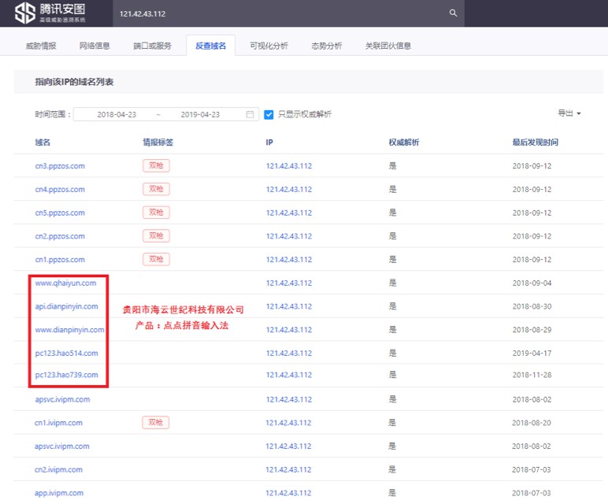Click the search box containing 121.42.43.112

(276, 13)
